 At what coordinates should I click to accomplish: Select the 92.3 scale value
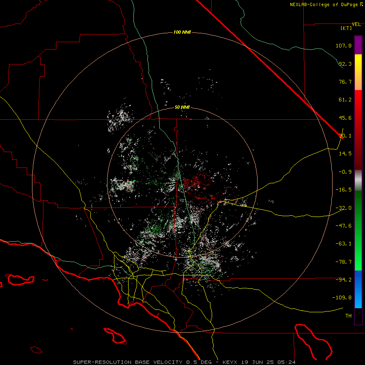click(x=345, y=64)
